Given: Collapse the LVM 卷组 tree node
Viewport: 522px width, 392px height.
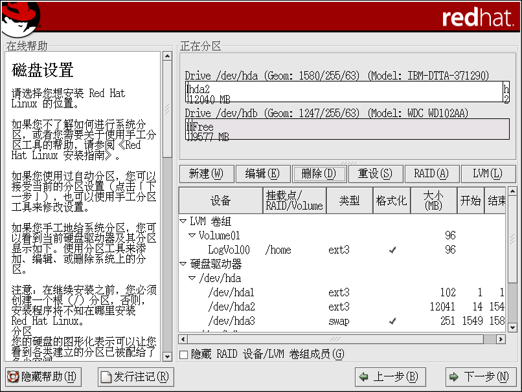Looking at the screenshot, I should pyautogui.click(x=183, y=221).
